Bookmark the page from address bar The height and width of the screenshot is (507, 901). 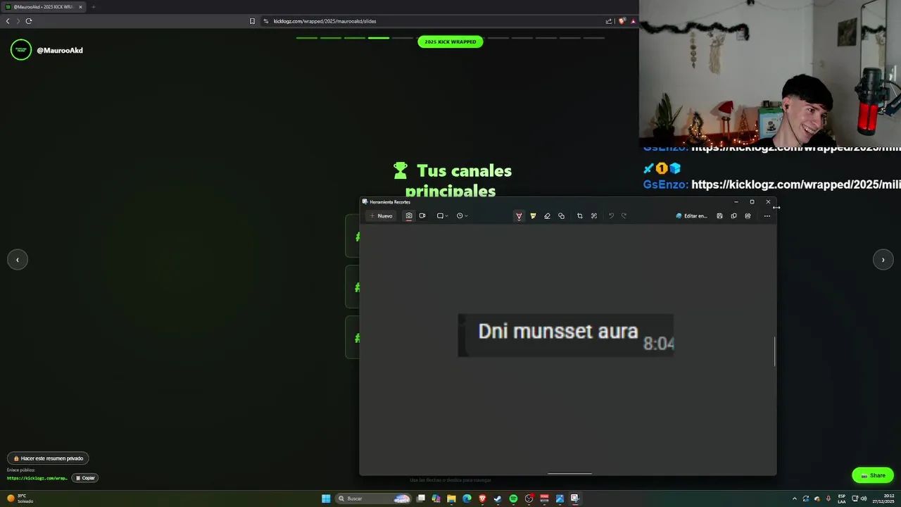click(252, 21)
